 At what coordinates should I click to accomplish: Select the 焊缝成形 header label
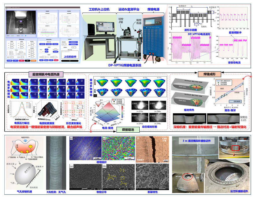point(210,74)
